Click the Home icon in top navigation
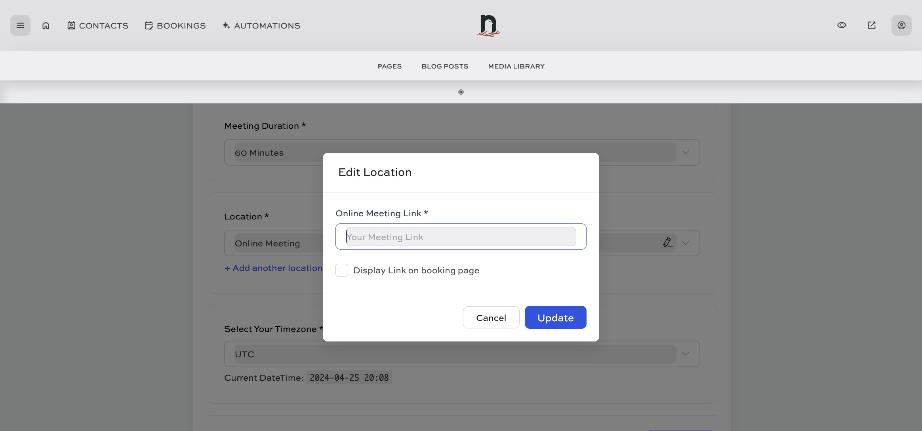 tap(46, 25)
